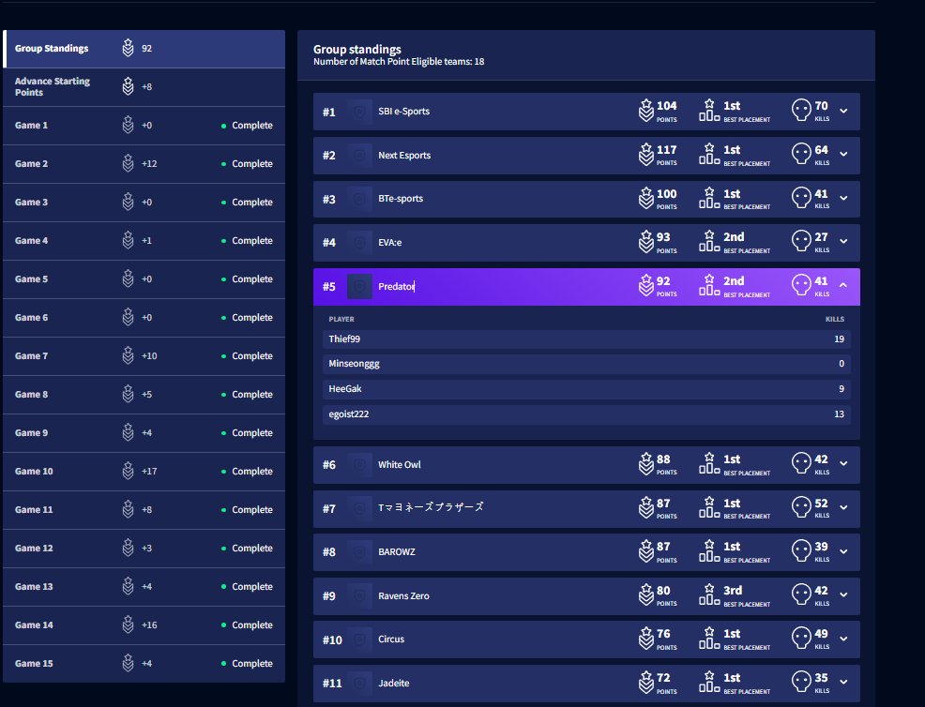Viewport: 925px width, 707px height.
Task: Click Game 3 Complete status indicator
Action: point(247,203)
